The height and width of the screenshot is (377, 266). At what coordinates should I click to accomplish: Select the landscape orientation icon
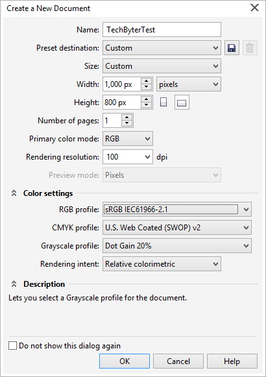pyautogui.click(x=182, y=103)
